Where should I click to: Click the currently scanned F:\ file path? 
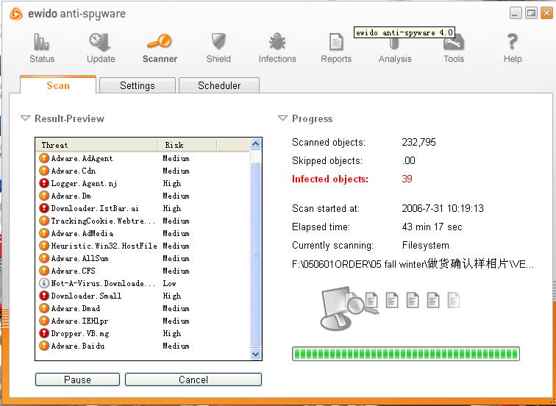[x=413, y=264]
